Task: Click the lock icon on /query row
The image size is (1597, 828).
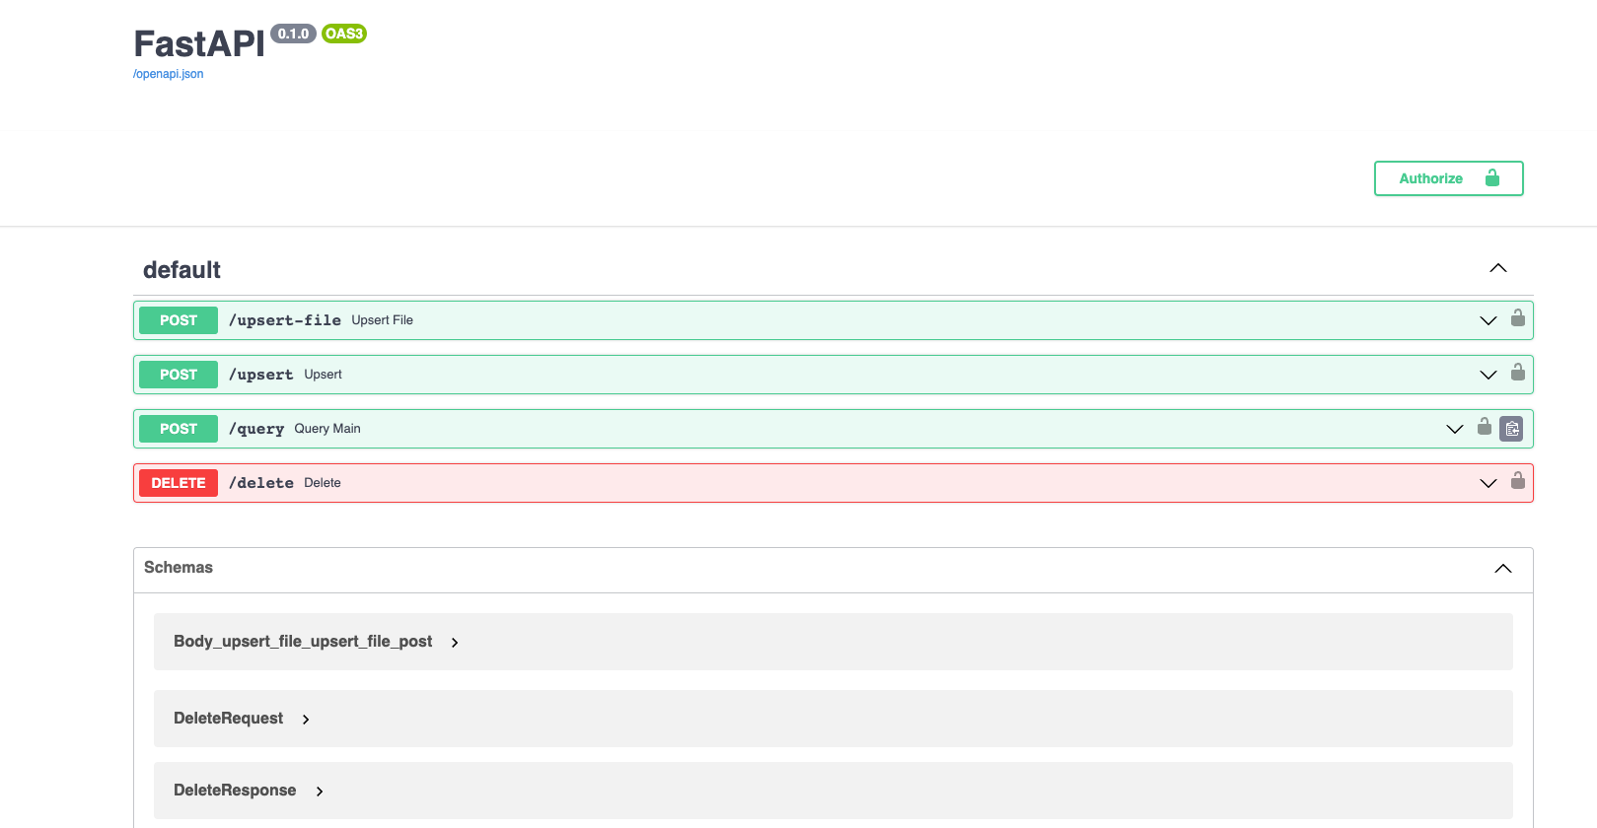Action: pyautogui.click(x=1485, y=426)
